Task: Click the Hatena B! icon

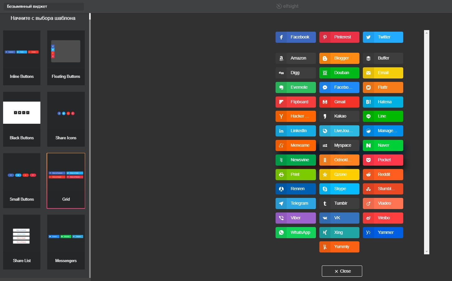Action: point(368,102)
